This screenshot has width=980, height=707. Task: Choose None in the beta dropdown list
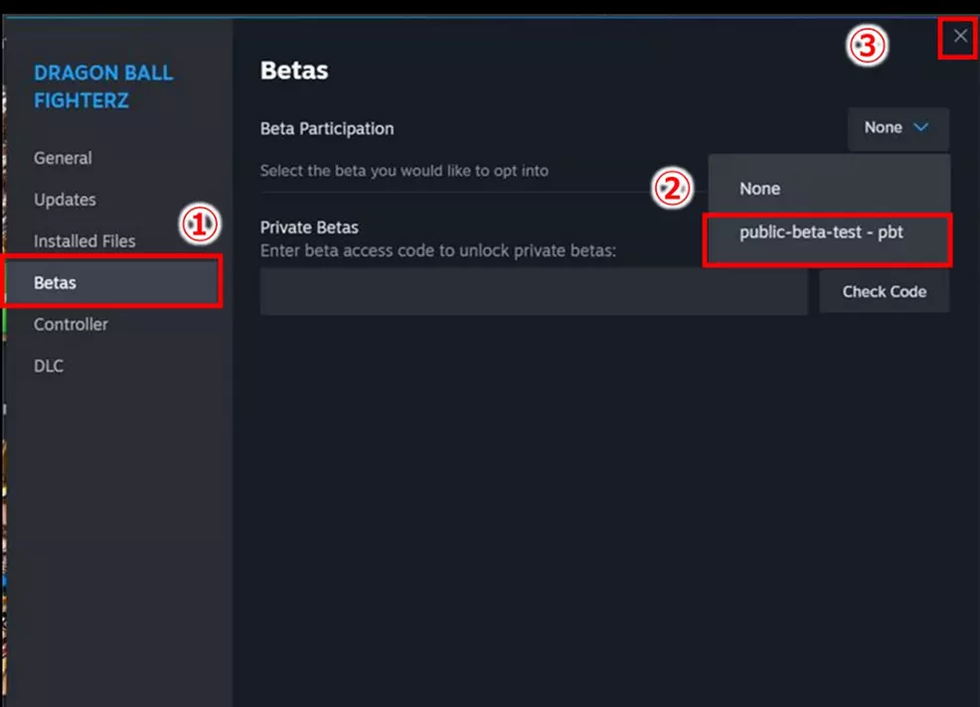(x=759, y=188)
